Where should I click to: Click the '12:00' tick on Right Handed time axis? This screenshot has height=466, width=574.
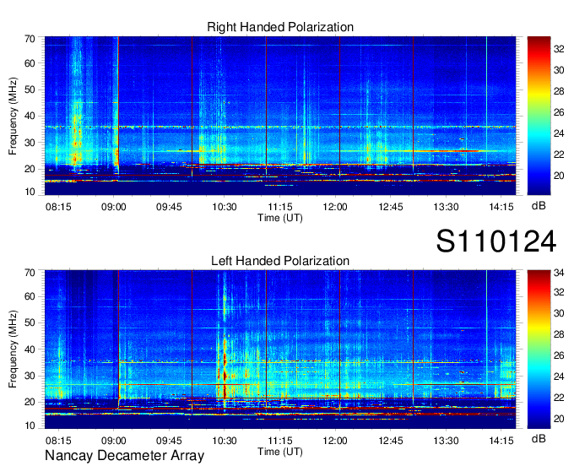click(x=335, y=207)
